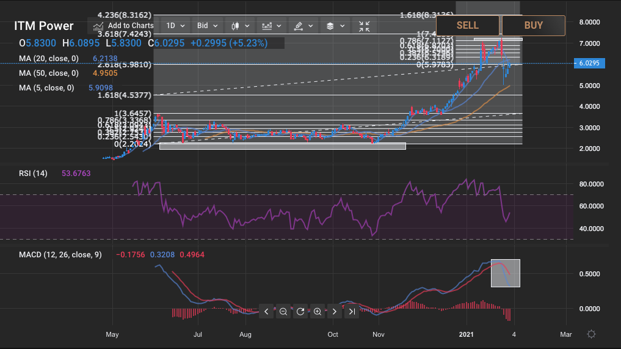Click the Aug time axis label
The height and width of the screenshot is (349, 621).
click(x=245, y=334)
